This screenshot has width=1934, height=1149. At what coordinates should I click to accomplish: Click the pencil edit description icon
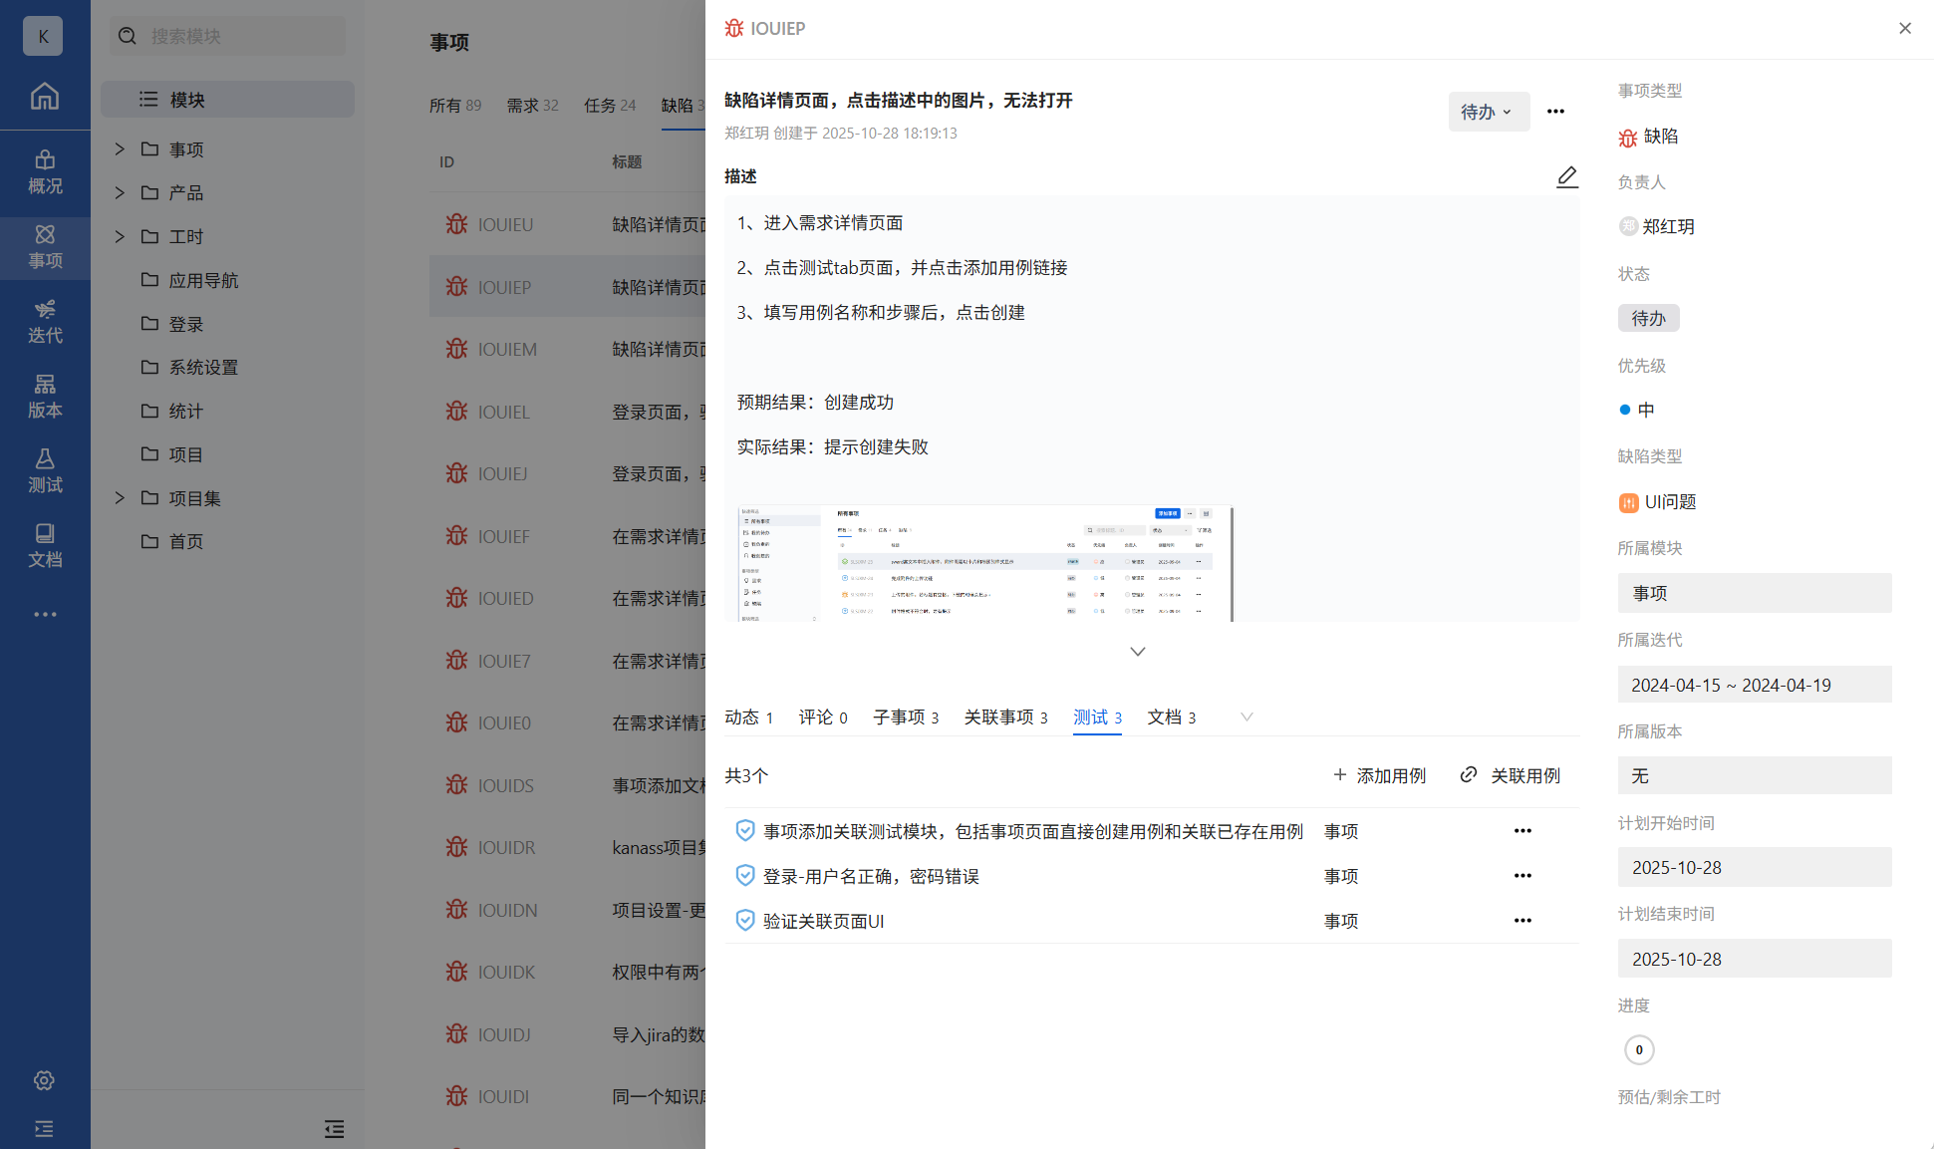pyautogui.click(x=1566, y=176)
